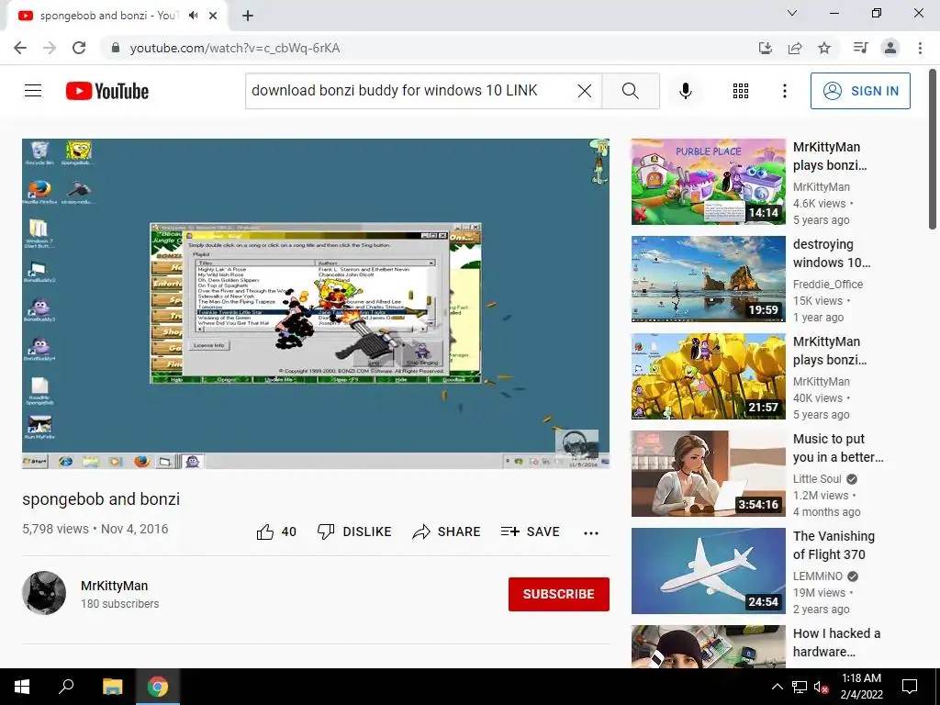Open Windows notification center

pos(910,687)
